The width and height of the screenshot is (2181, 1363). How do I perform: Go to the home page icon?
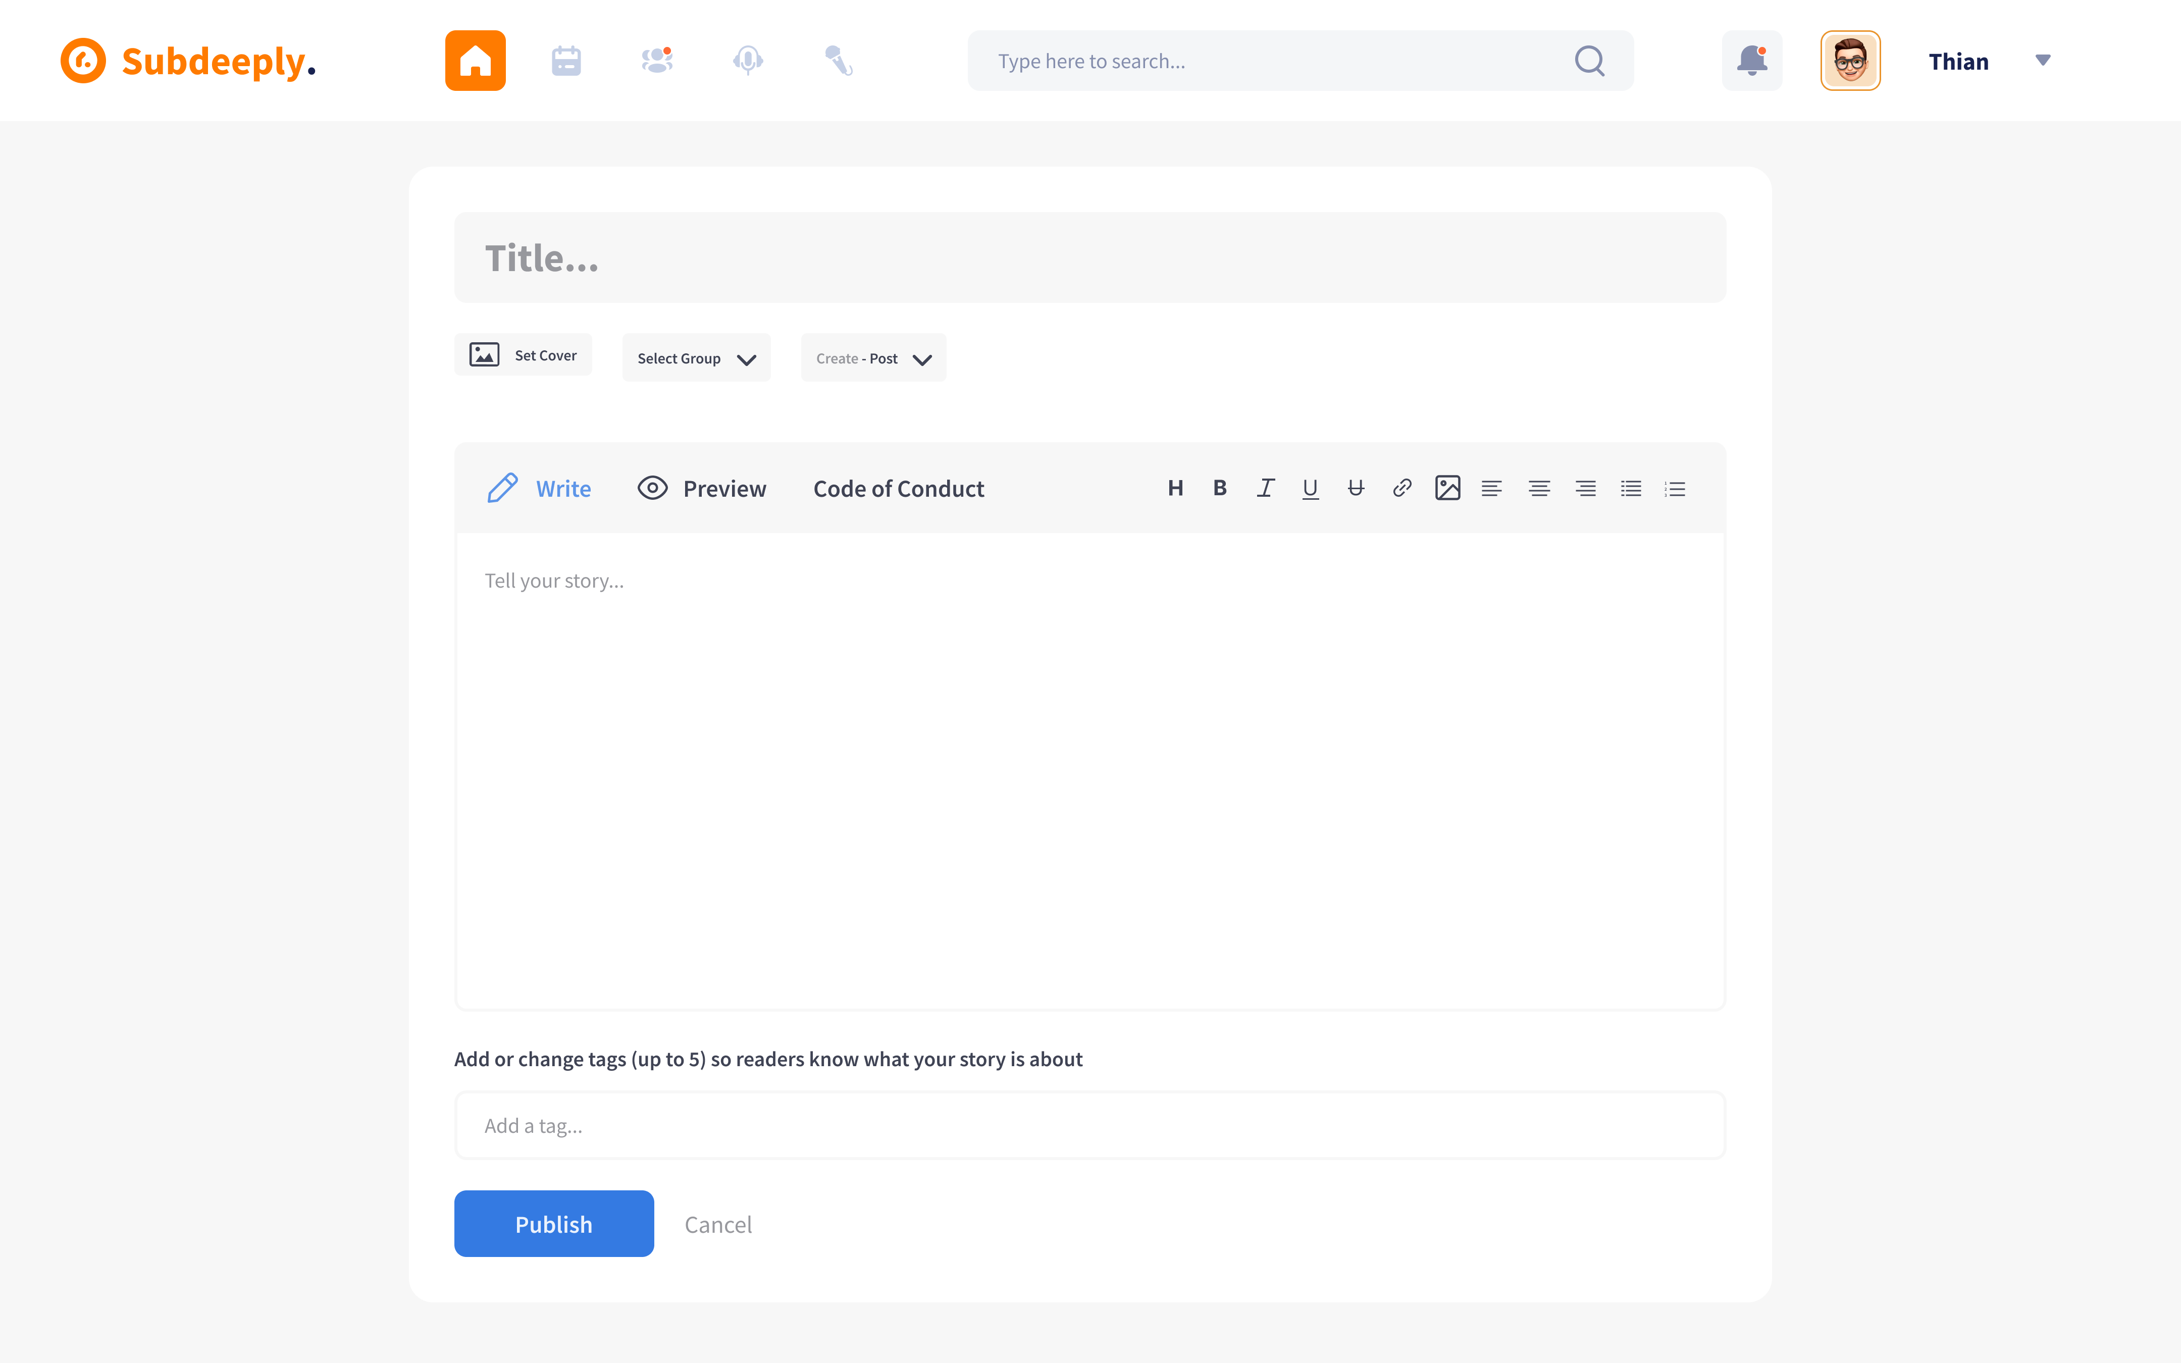coord(475,61)
